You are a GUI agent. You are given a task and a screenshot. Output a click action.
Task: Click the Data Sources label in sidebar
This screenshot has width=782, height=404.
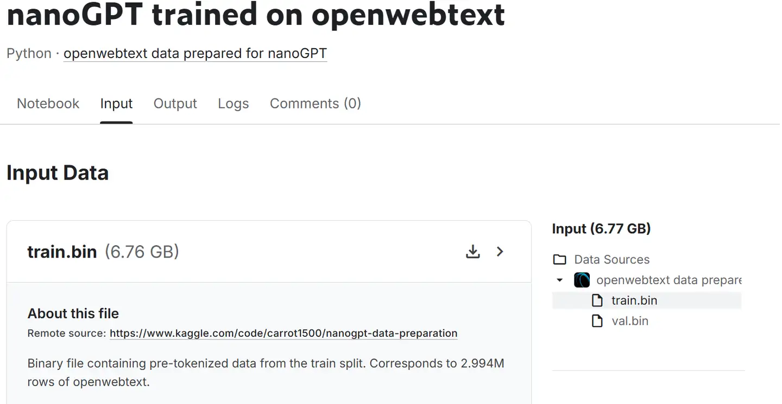click(x=612, y=259)
